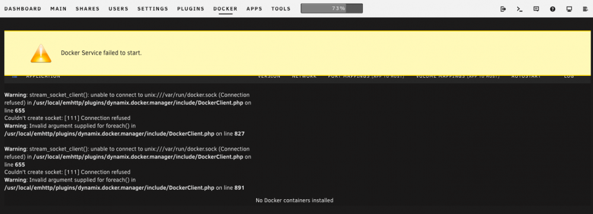Screen dimensions: 593x214
Task: Click the orange warning triangle icon
Action: pos(41,53)
